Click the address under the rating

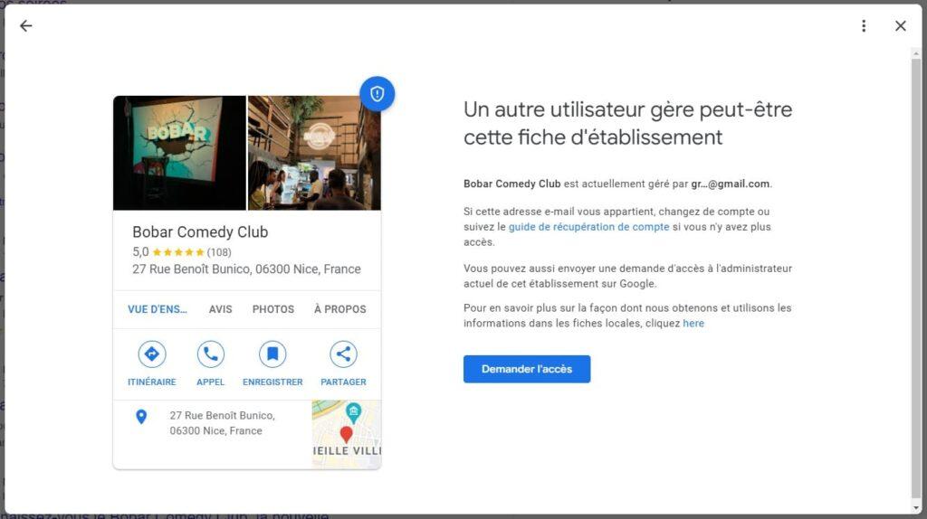tap(246, 269)
